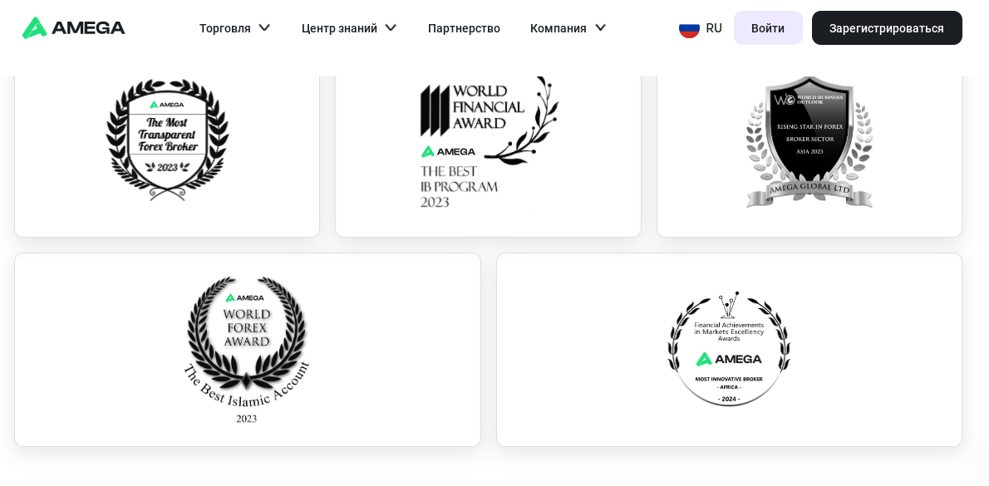Expand the chevron next to Компания

tap(600, 27)
